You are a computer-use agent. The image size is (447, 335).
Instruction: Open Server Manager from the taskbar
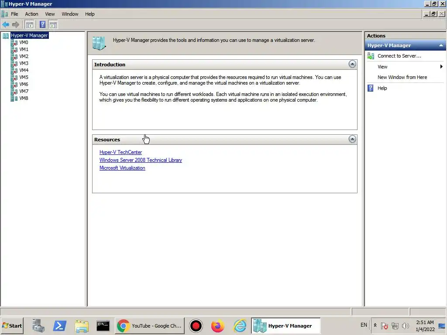(x=38, y=326)
